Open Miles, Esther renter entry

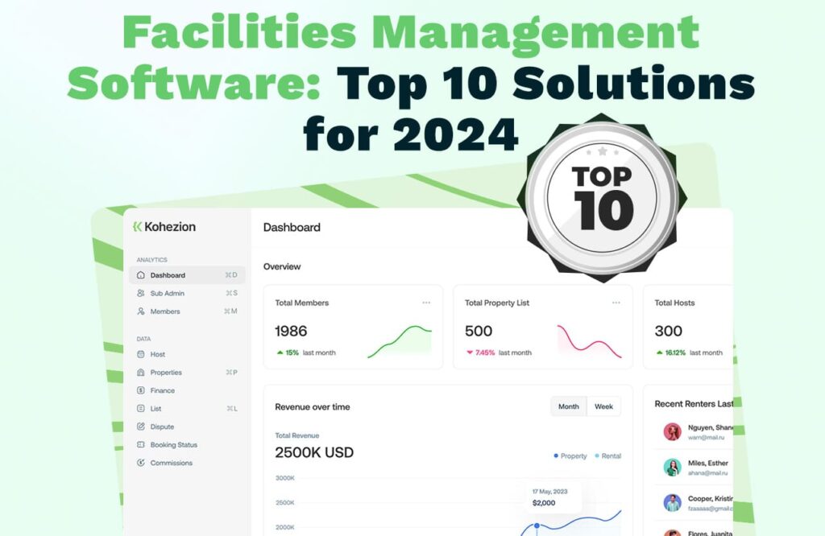[694, 467]
